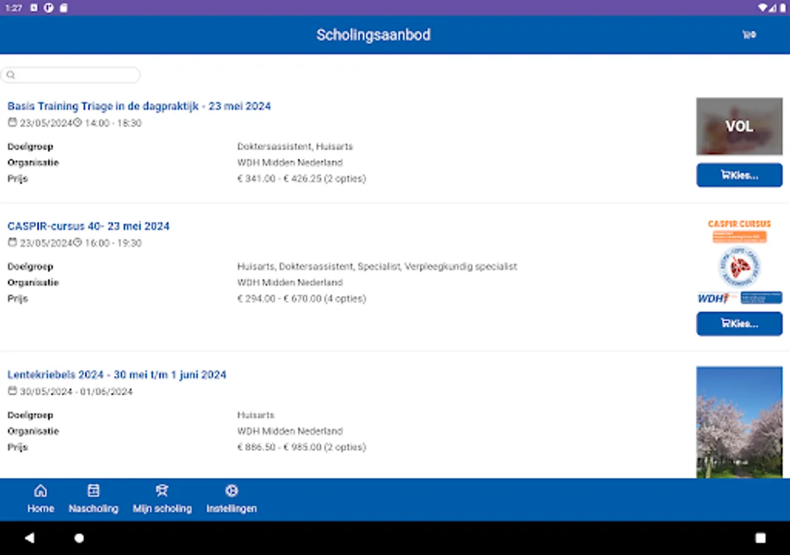Image resolution: width=790 pixels, height=555 pixels.
Task: Tap the cart icon inside the first Kies button
Action: coord(724,175)
